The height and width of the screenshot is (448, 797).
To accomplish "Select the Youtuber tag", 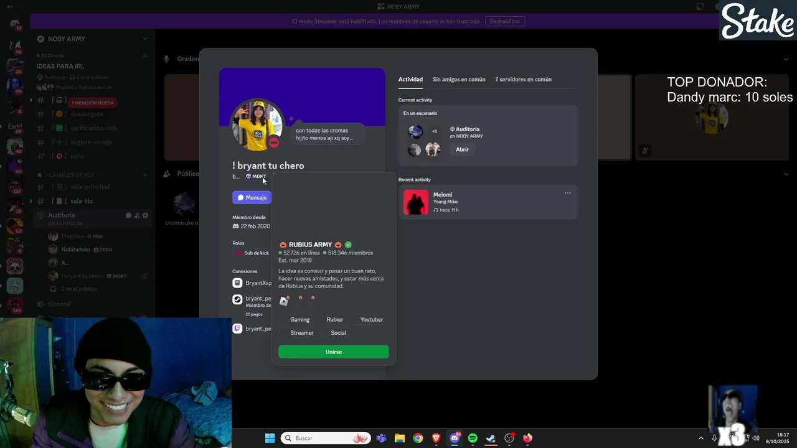I will pyautogui.click(x=372, y=319).
